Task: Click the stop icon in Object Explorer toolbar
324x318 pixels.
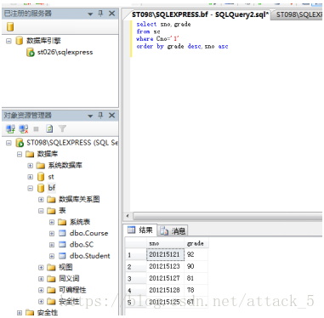Action: (36, 129)
